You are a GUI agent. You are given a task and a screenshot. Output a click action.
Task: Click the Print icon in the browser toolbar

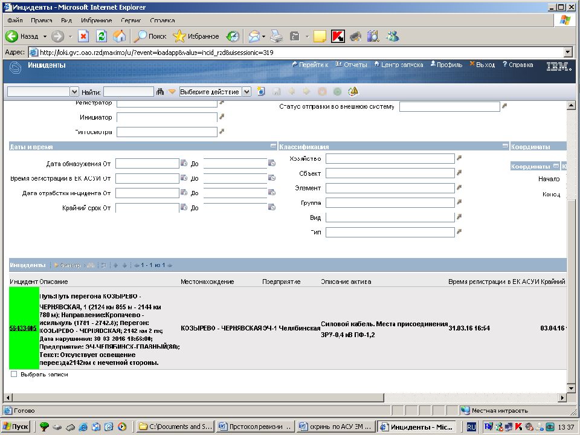coord(276,36)
